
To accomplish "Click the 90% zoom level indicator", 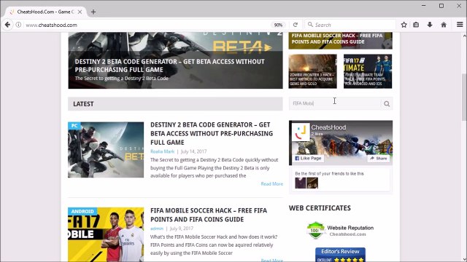I will pyautogui.click(x=278, y=25).
